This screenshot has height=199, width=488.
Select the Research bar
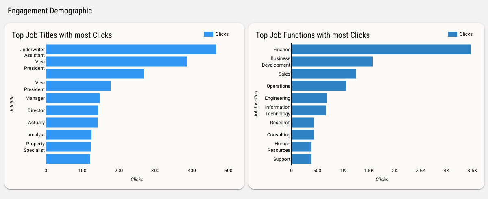coord(303,123)
